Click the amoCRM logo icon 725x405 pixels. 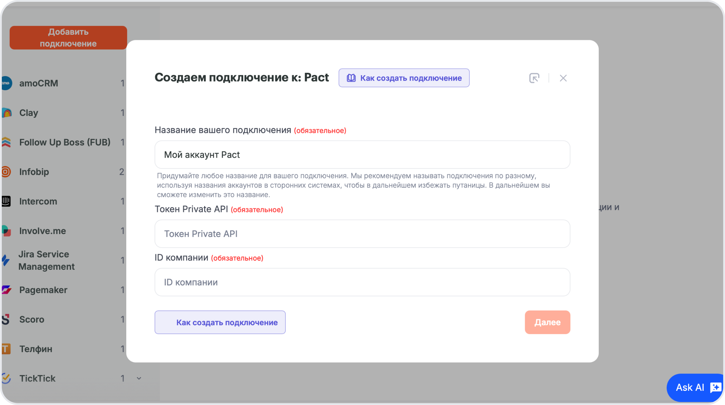(x=6, y=83)
